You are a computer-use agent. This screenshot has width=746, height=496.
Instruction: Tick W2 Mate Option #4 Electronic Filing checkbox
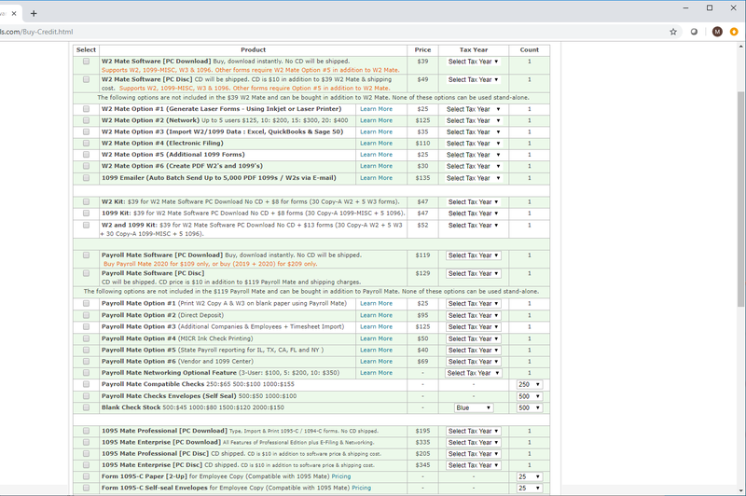86,144
